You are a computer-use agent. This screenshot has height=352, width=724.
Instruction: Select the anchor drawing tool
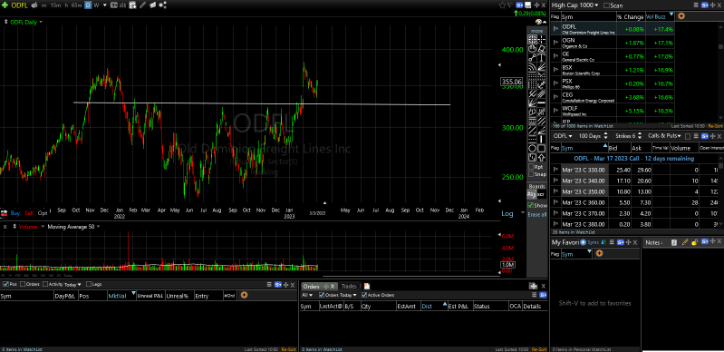coord(542,84)
